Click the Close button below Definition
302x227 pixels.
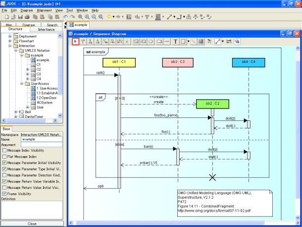coord(32,224)
